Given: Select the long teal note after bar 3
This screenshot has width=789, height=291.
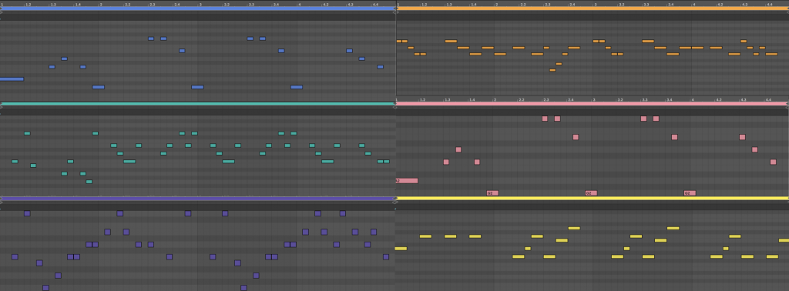Looking at the screenshot, I should coord(228,162).
